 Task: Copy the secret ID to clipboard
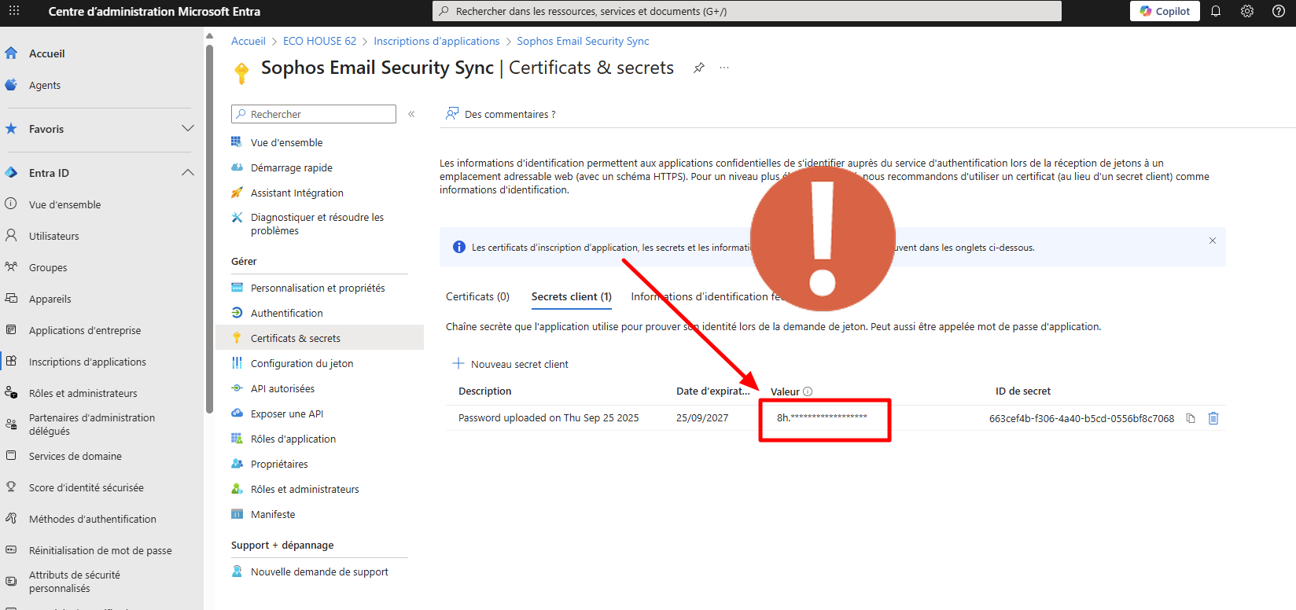pyautogui.click(x=1191, y=418)
